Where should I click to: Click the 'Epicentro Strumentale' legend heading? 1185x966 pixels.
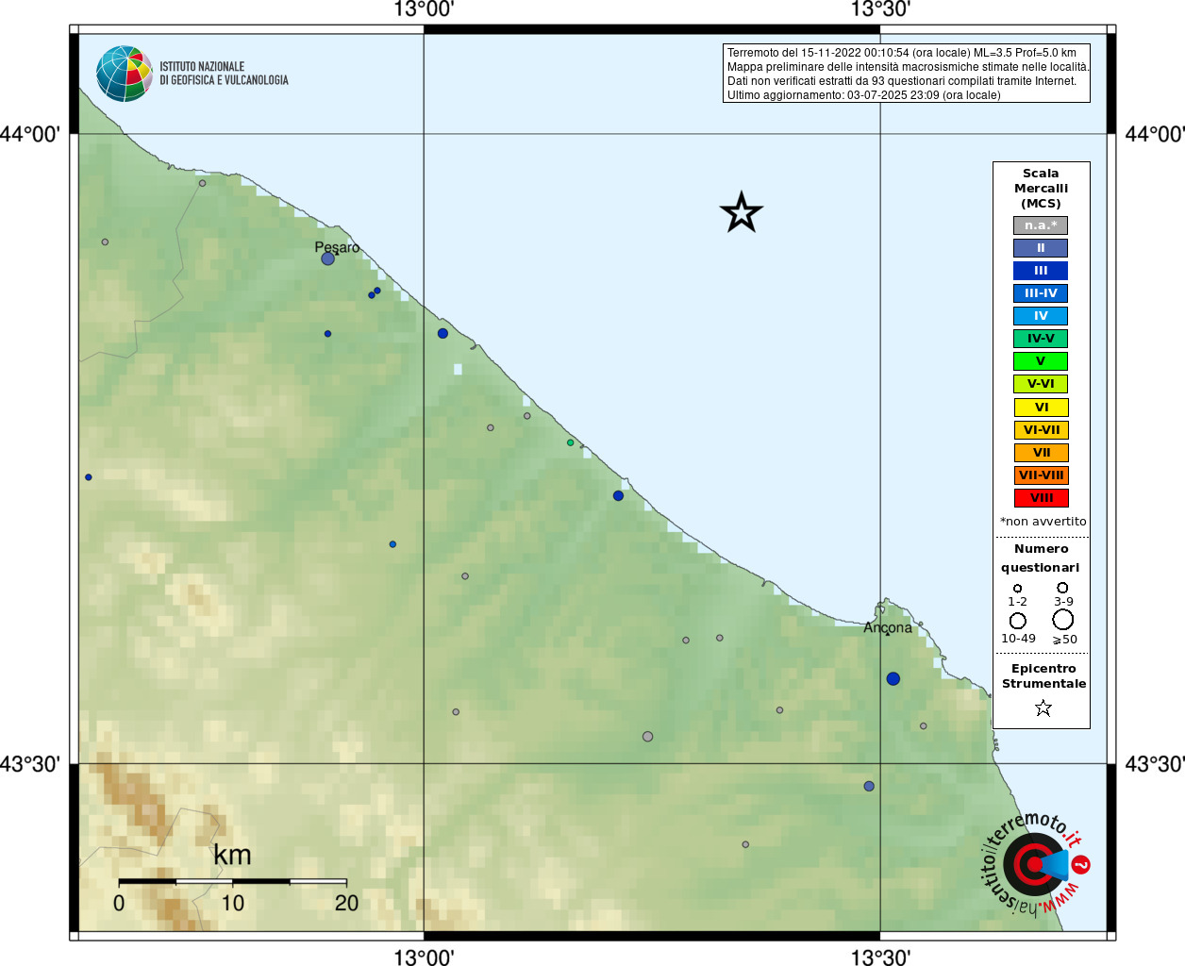click(x=1043, y=676)
